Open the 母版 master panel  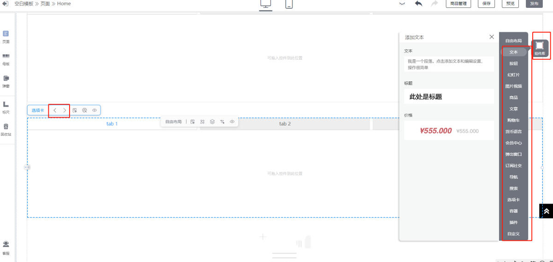6,59
